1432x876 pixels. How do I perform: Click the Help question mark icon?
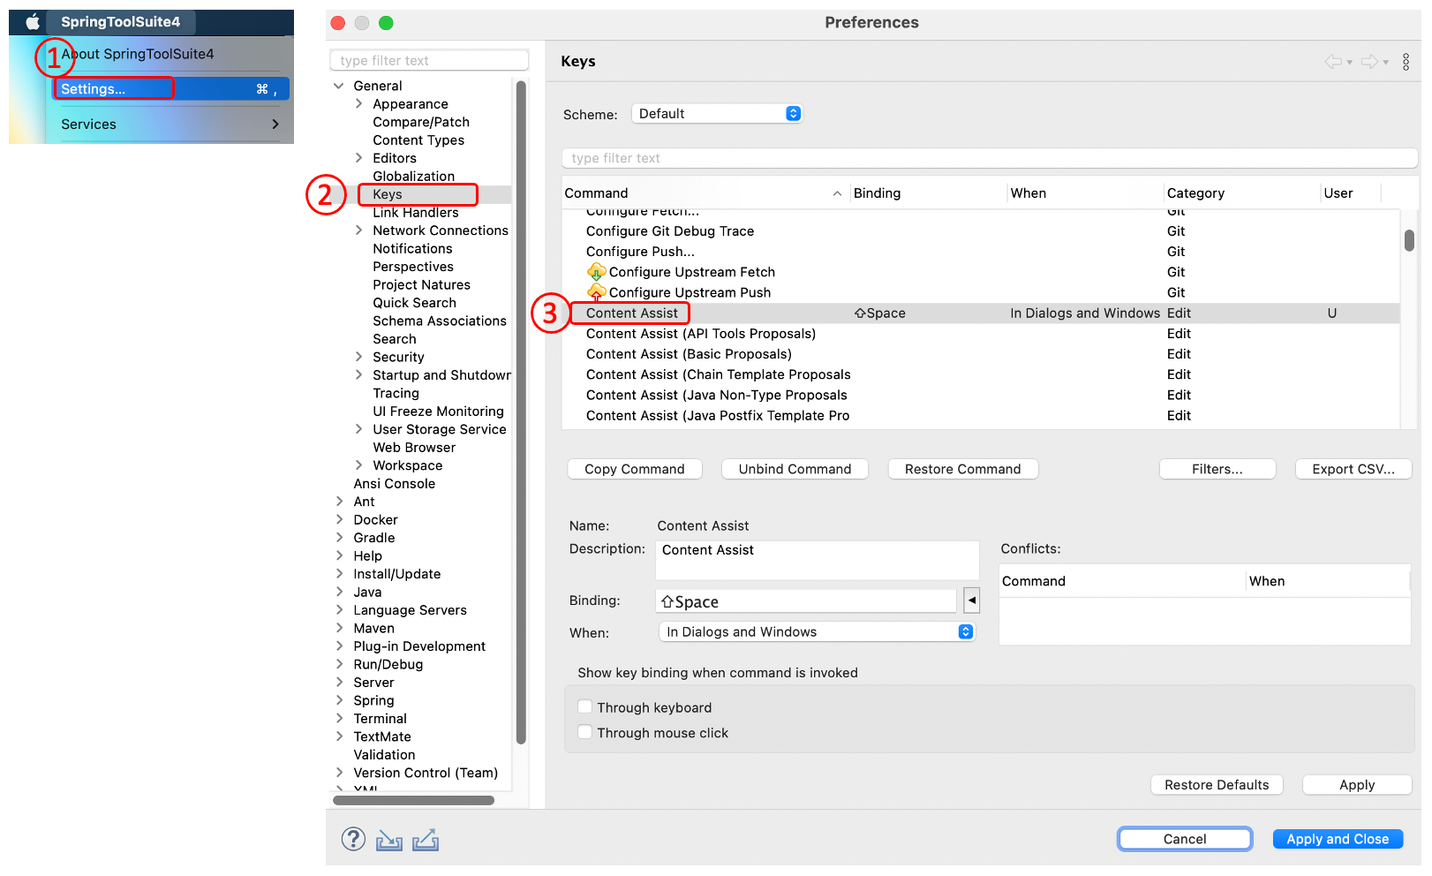[x=353, y=839]
